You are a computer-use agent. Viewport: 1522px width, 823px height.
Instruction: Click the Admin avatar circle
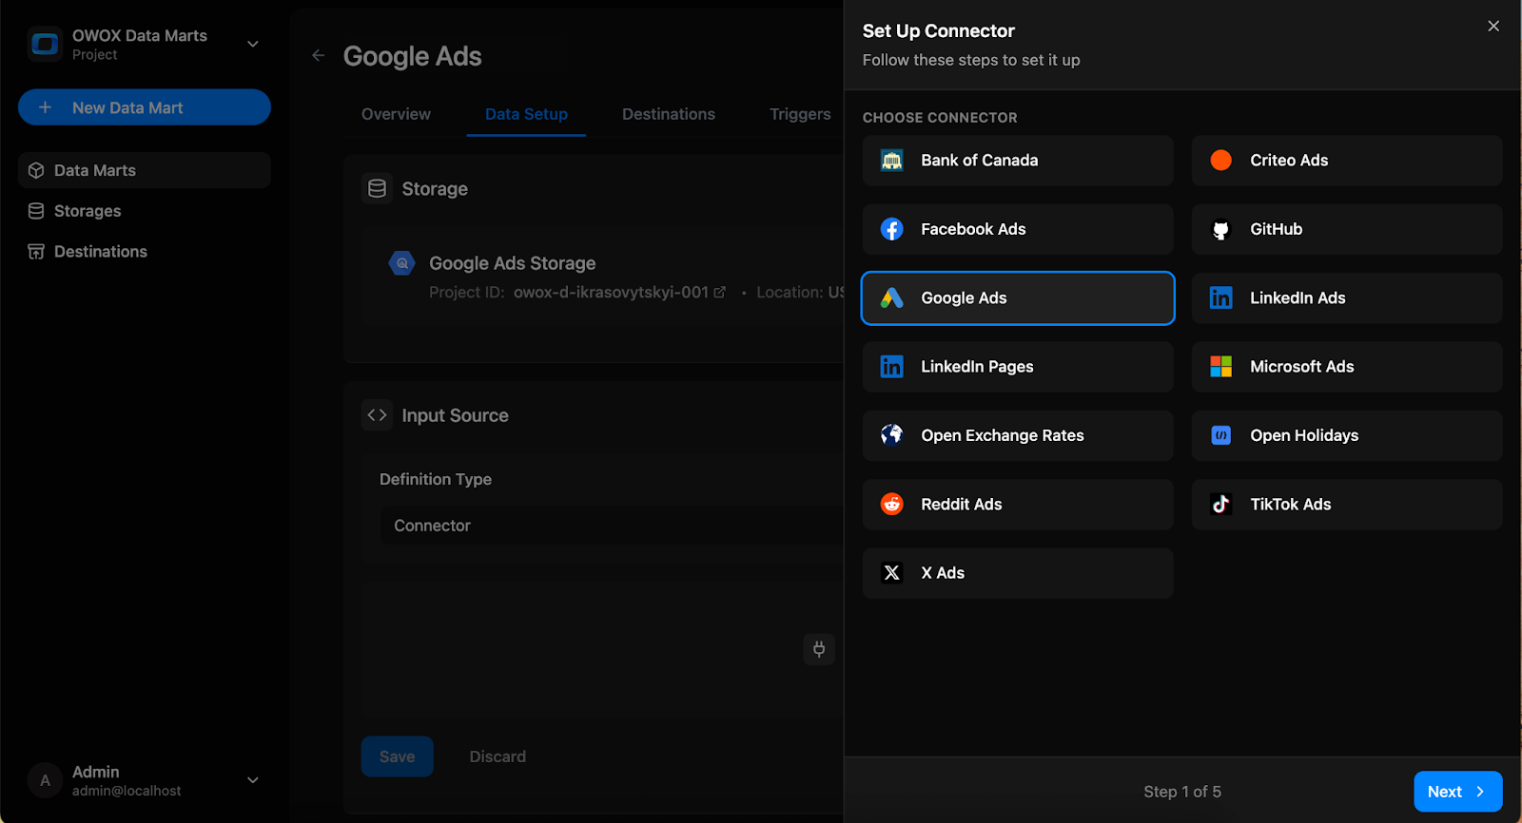(45, 780)
